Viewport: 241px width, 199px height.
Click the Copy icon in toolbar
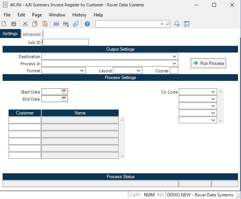point(35,24)
